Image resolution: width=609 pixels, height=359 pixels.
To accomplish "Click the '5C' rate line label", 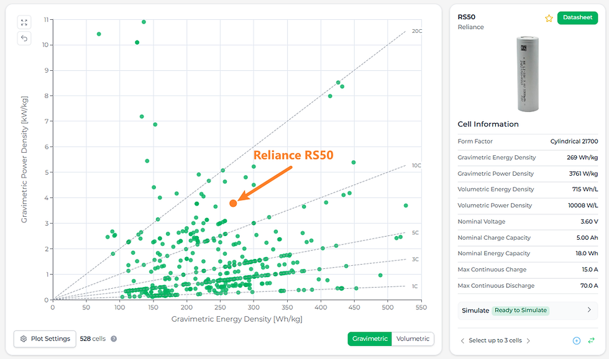I will [415, 233].
